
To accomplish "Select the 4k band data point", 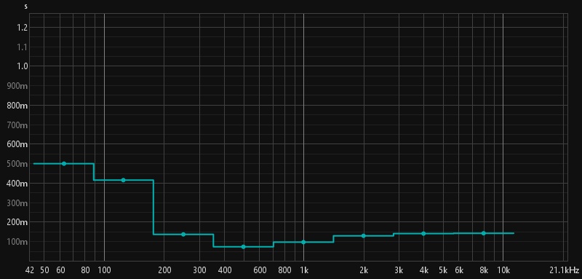I will [x=423, y=234].
